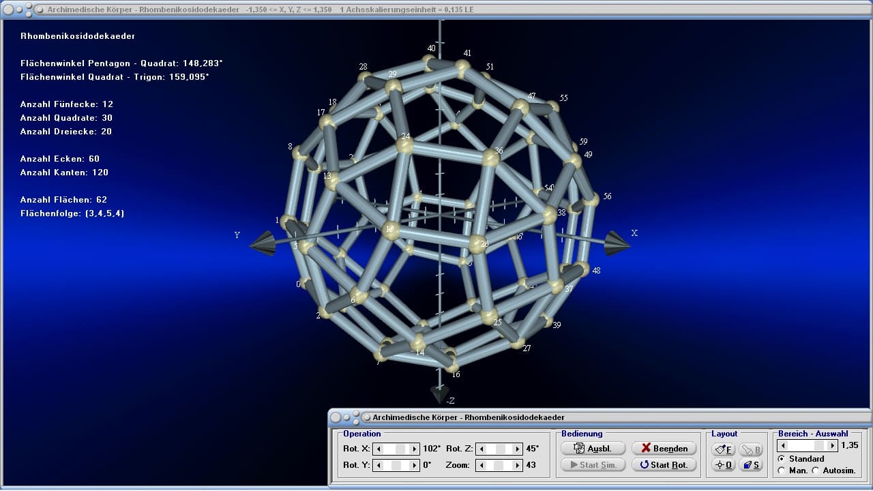Decrease Zoom using left arrow
873x491 pixels.
tap(482, 465)
